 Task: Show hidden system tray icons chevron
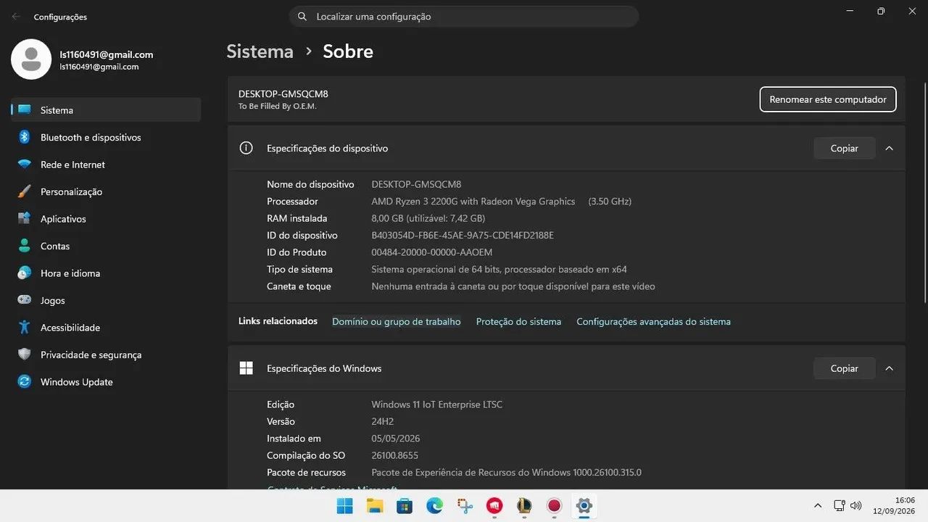(x=818, y=506)
